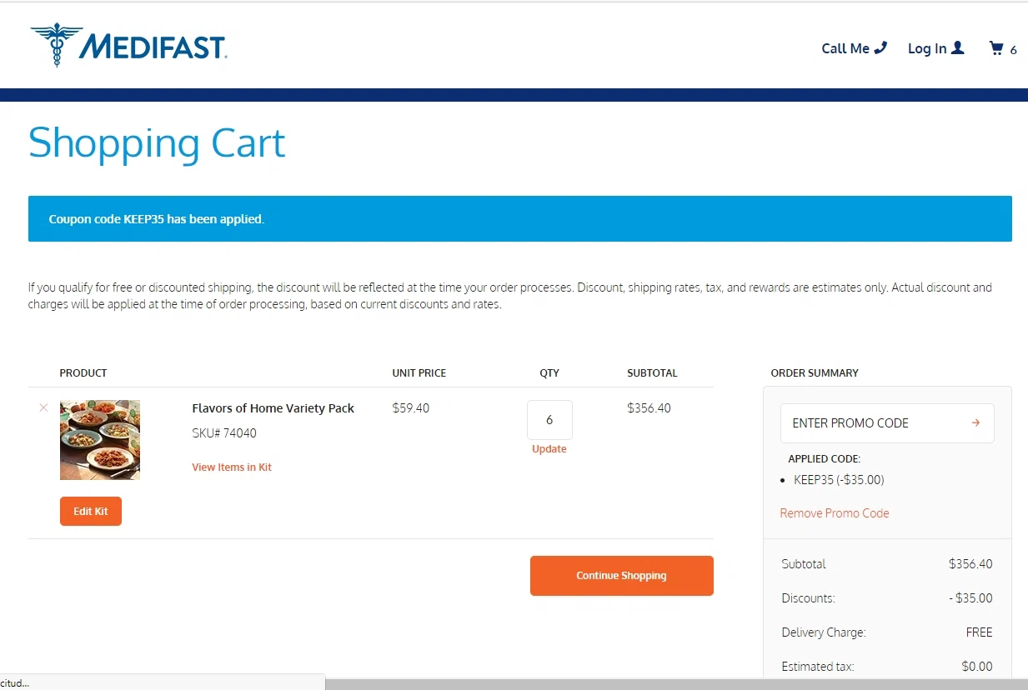Image resolution: width=1028 pixels, height=690 pixels.
Task: Remove item with the X icon
Action: [43, 407]
